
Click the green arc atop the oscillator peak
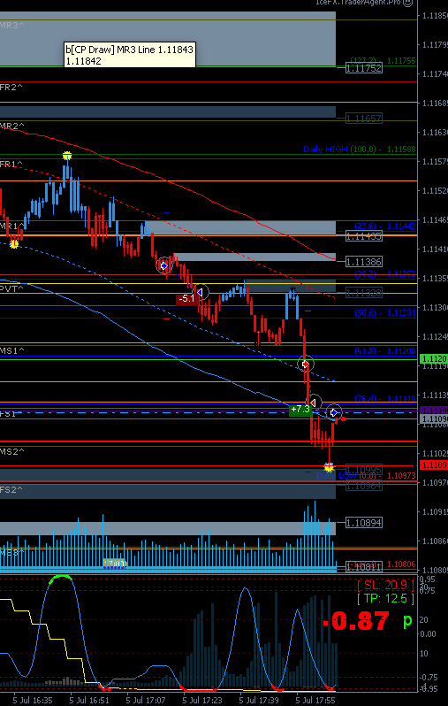60,578
